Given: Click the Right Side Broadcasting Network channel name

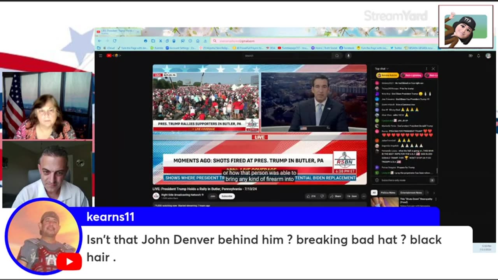Looking at the screenshot, I should point(181,194).
